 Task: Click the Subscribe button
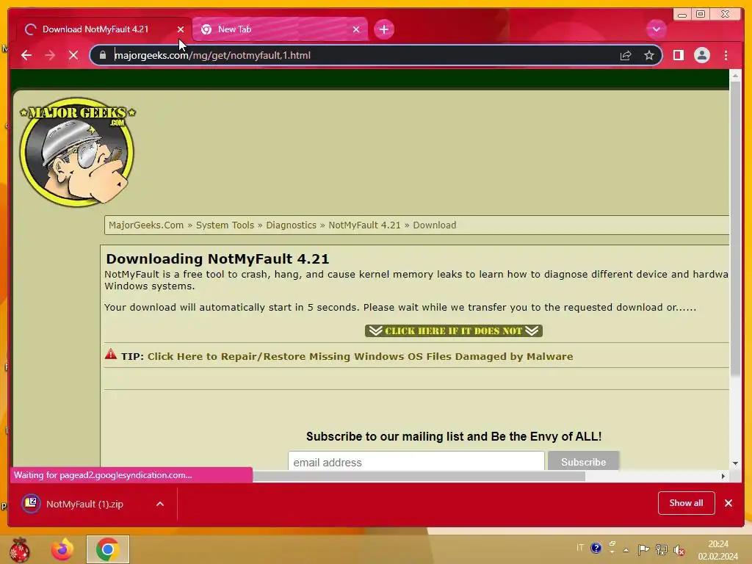tap(583, 461)
